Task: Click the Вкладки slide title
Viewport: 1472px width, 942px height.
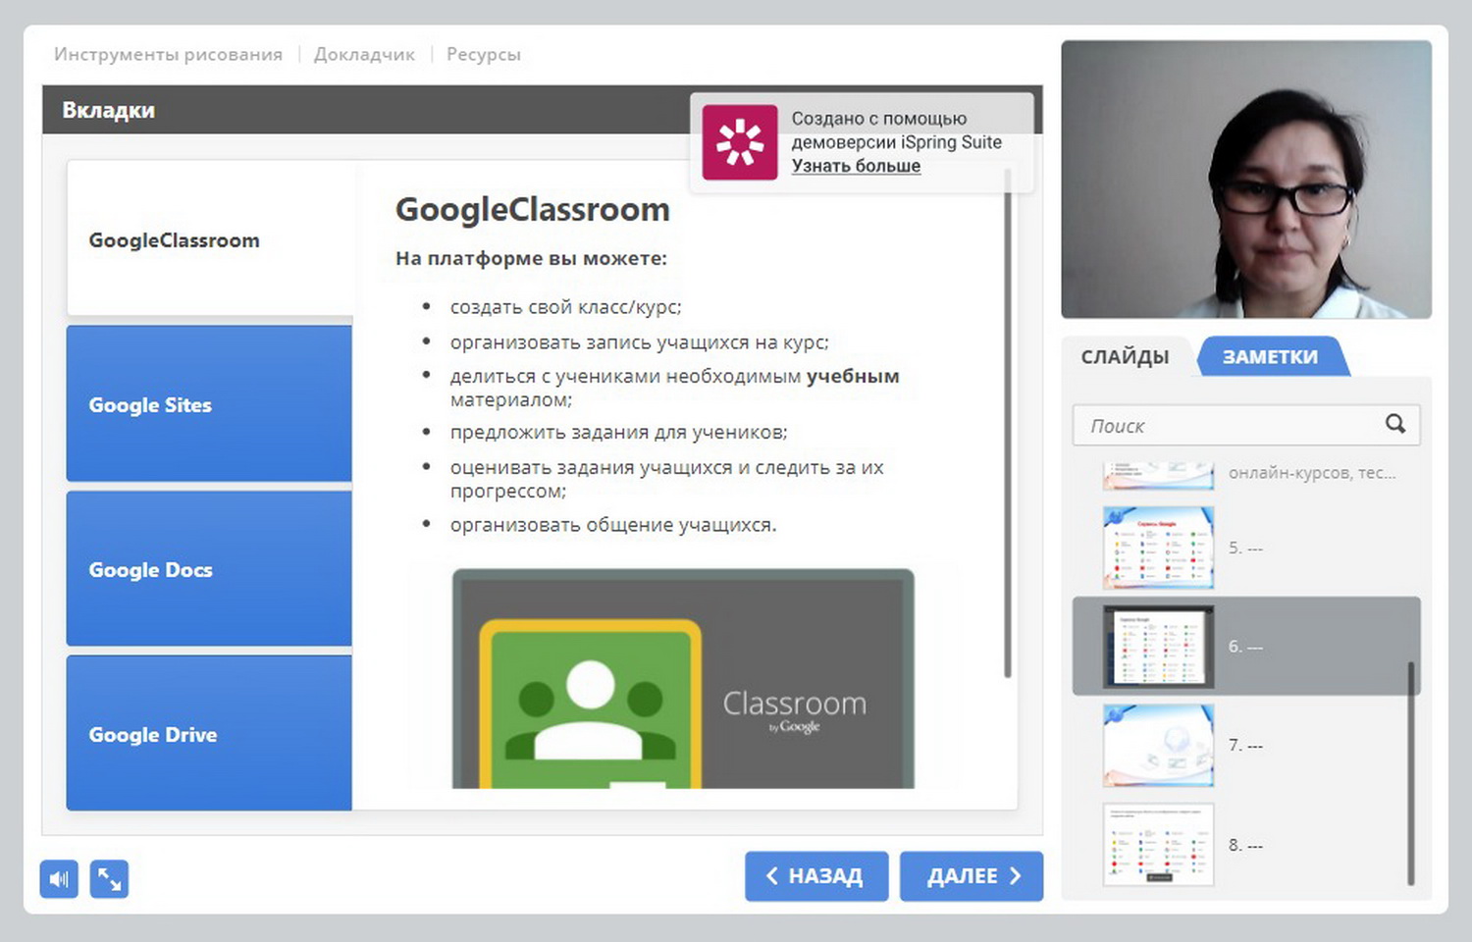Action: tap(108, 110)
